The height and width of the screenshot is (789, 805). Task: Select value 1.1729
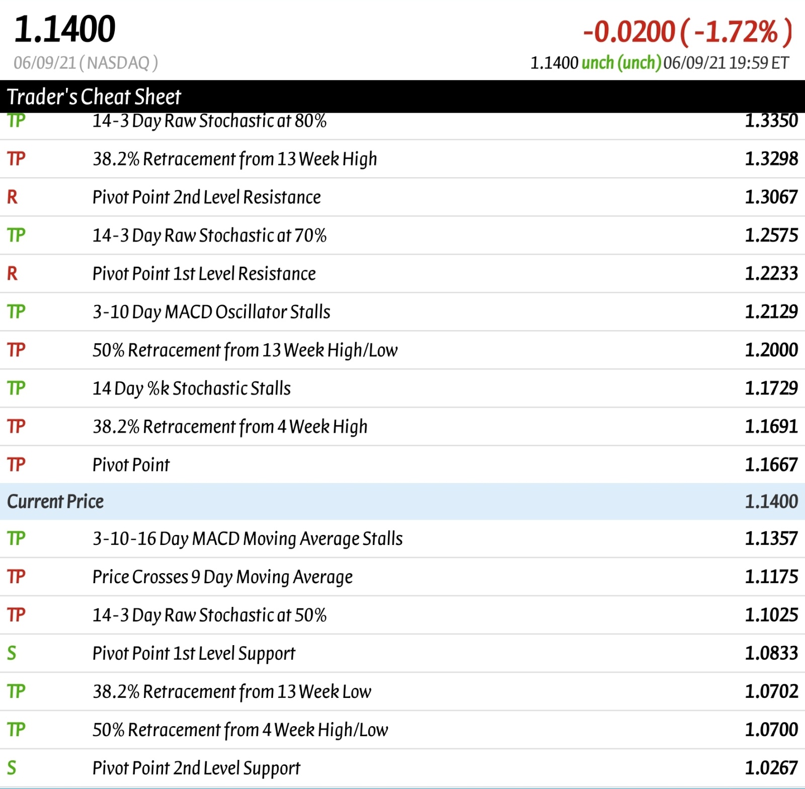(x=771, y=388)
